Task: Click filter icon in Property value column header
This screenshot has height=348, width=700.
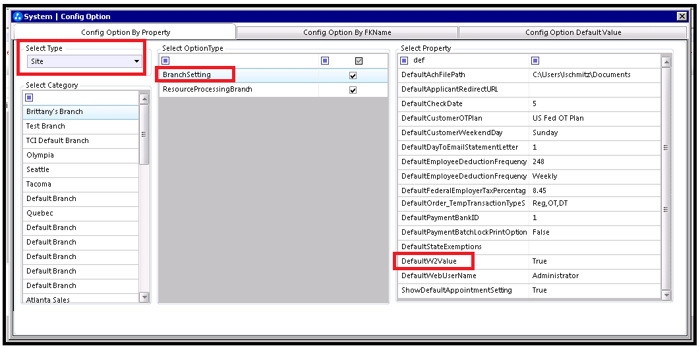Action: point(535,61)
